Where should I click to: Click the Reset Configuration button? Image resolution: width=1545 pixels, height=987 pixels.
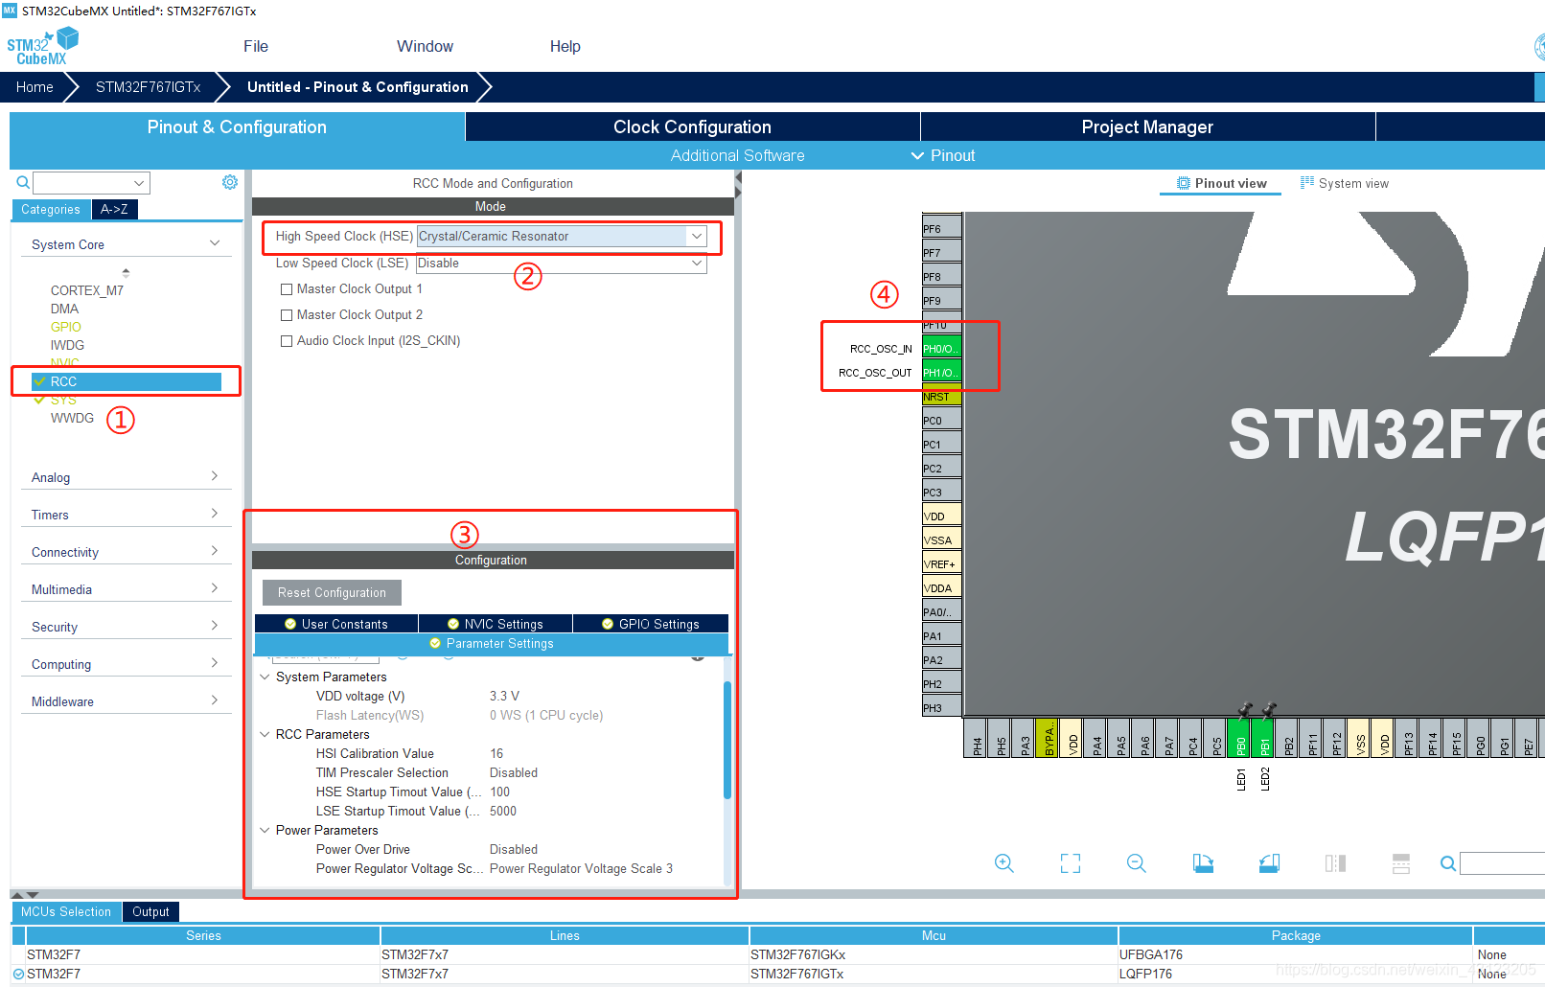click(x=332, y=592)
